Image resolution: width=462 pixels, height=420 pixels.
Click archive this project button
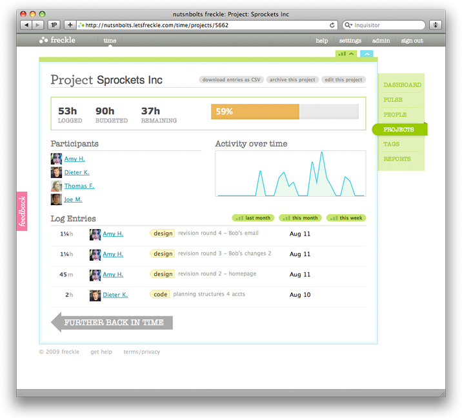[292, 79]
